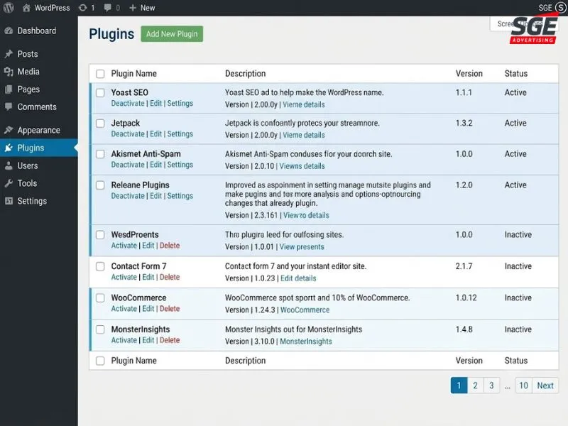Image resolution: width=568 pixels, height=426 pixels.
Task: Click the Media library icon
Action: click(9, 72)
